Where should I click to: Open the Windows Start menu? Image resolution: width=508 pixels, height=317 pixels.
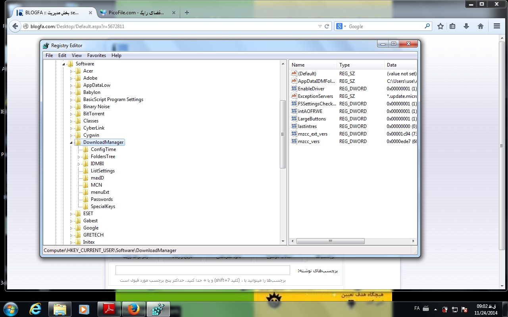pos(10,309)
